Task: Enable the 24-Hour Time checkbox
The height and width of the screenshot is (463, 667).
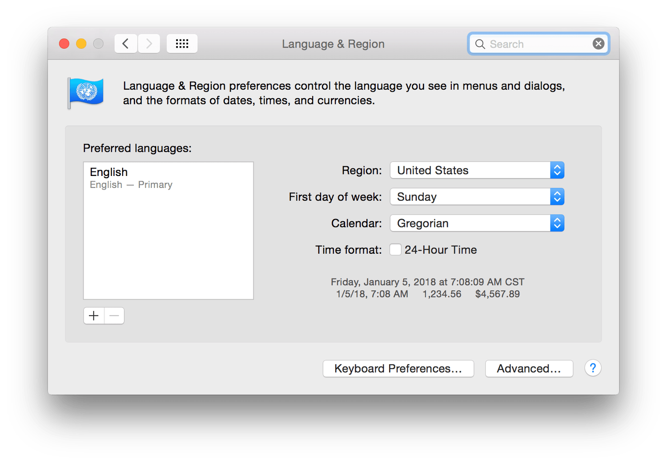Action: tap(395, 250)
